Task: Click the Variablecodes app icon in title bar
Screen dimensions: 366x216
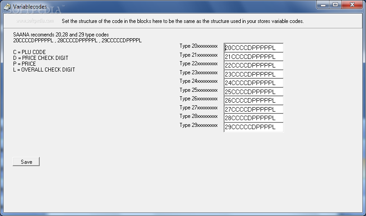Action: [x=7, y=6]
